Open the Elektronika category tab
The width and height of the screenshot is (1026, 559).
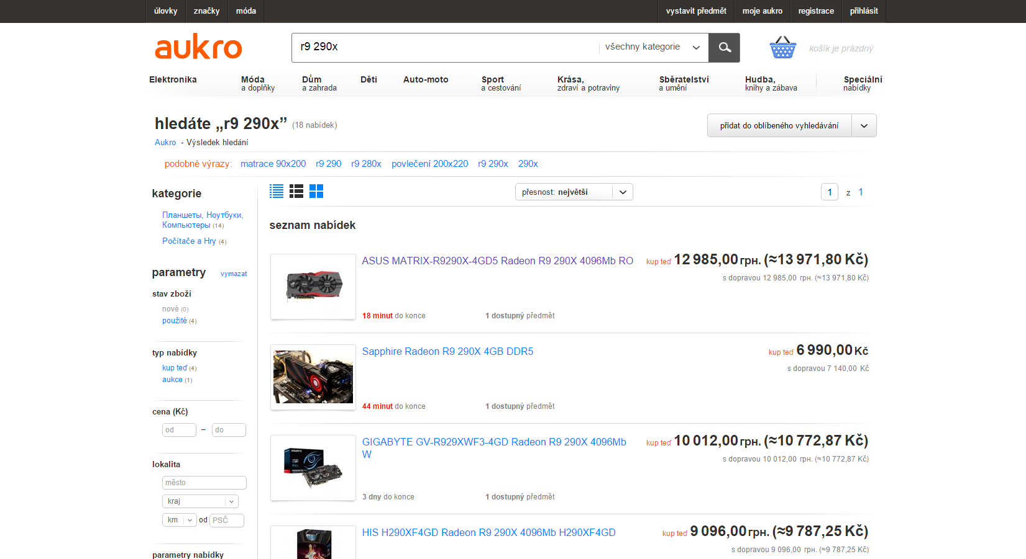[x=173, y=79]
